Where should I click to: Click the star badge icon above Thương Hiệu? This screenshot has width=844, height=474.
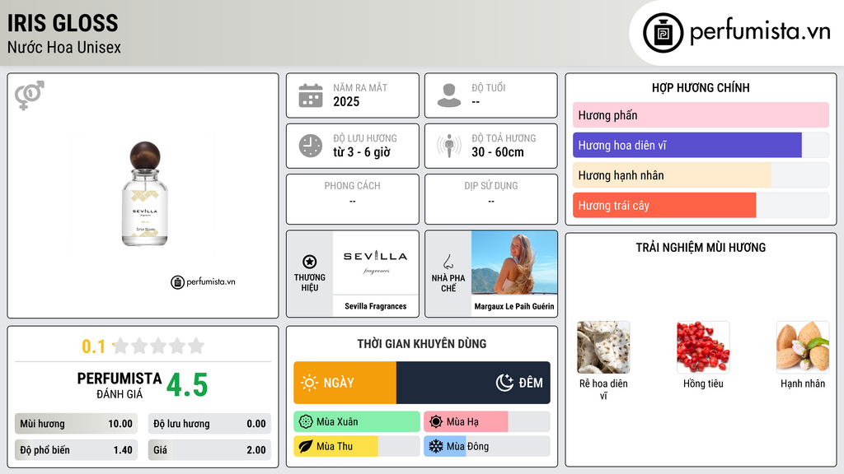310,262
